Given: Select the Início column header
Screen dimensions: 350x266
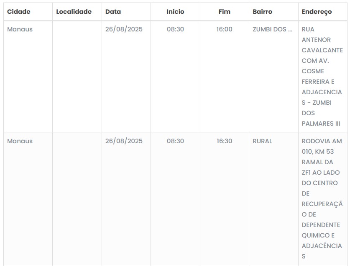Looking at the screenshot, I should 175,12.
